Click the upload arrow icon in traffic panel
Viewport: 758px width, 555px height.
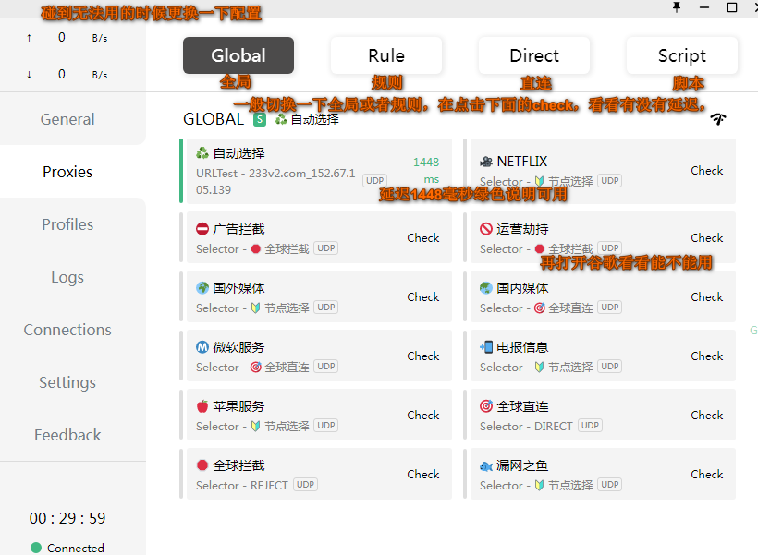pyautogui.click(x=29, y=38)
